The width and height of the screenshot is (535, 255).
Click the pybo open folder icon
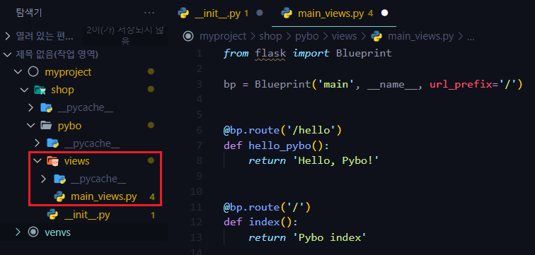[47, 126]
